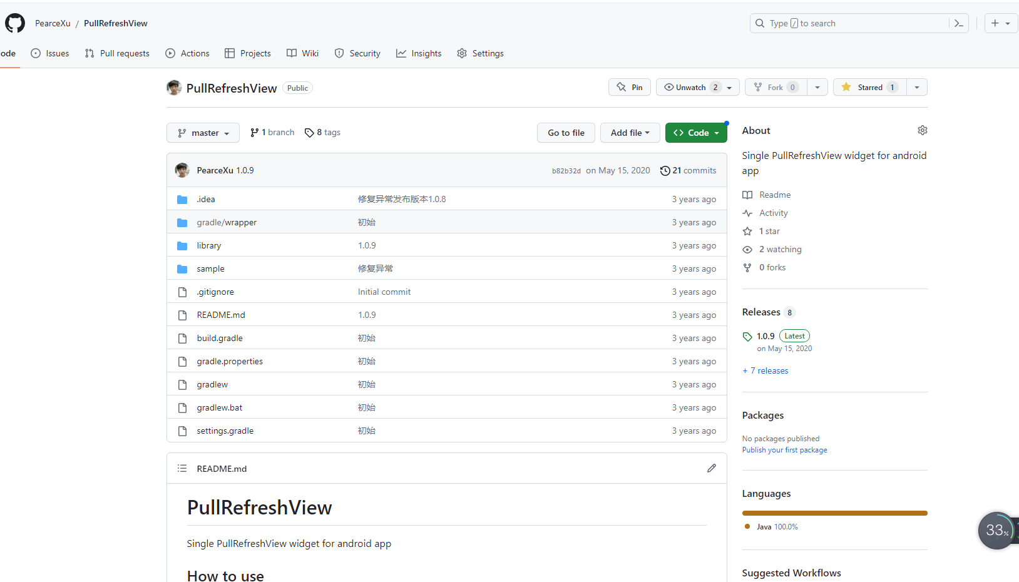Open the library folder icon

pyautogui.click(x=182, y=245)
